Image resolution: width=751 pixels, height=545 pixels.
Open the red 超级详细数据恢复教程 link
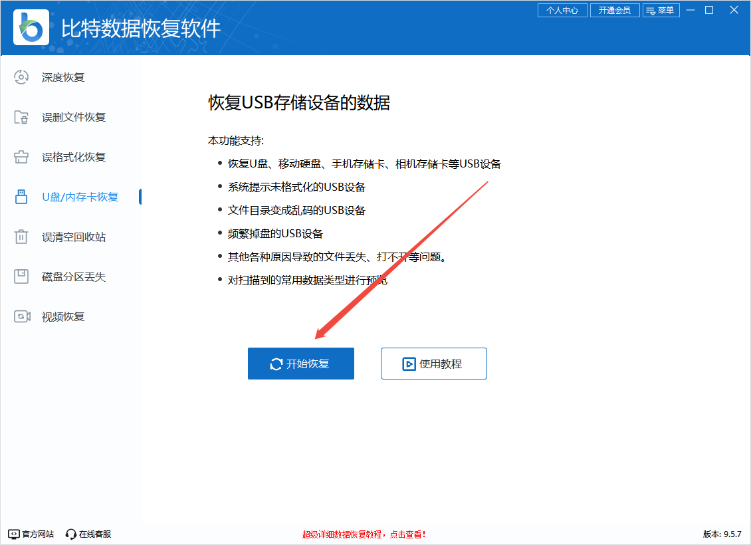click(x=364, y=534)
